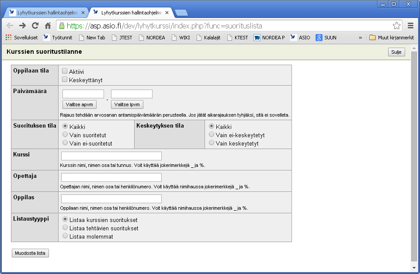Open the Muut kirjanmerkit bookmarks folder
Viewport: 420px width, 274px height.
(x=392, y=38)
